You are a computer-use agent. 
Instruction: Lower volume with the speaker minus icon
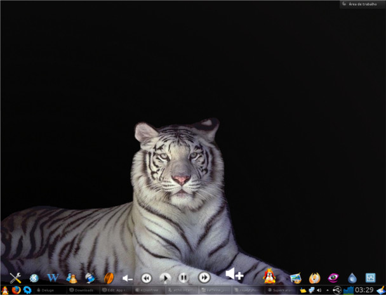(128, 279)
